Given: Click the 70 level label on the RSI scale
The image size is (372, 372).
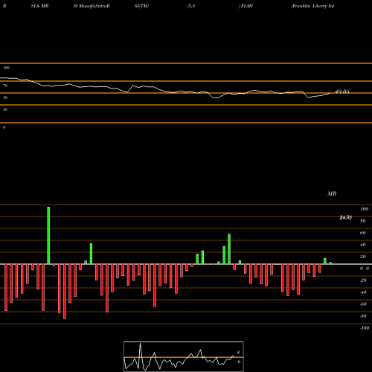Looking at the screenshot, I should (5, 86).
